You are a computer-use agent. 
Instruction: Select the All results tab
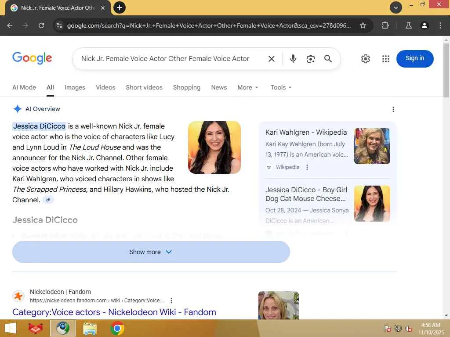50,87
